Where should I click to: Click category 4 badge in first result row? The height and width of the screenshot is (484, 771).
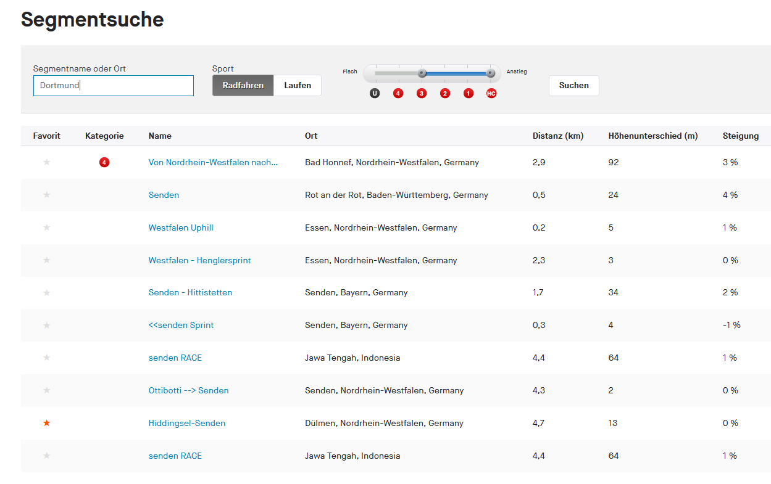[104, 162]
